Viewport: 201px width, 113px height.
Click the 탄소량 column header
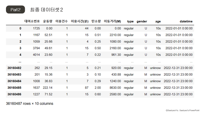[x=96, y=21]
